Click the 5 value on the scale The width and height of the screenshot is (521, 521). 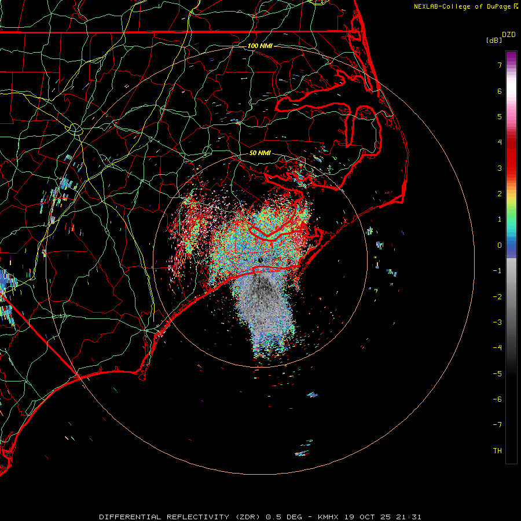tap(500, 116)
